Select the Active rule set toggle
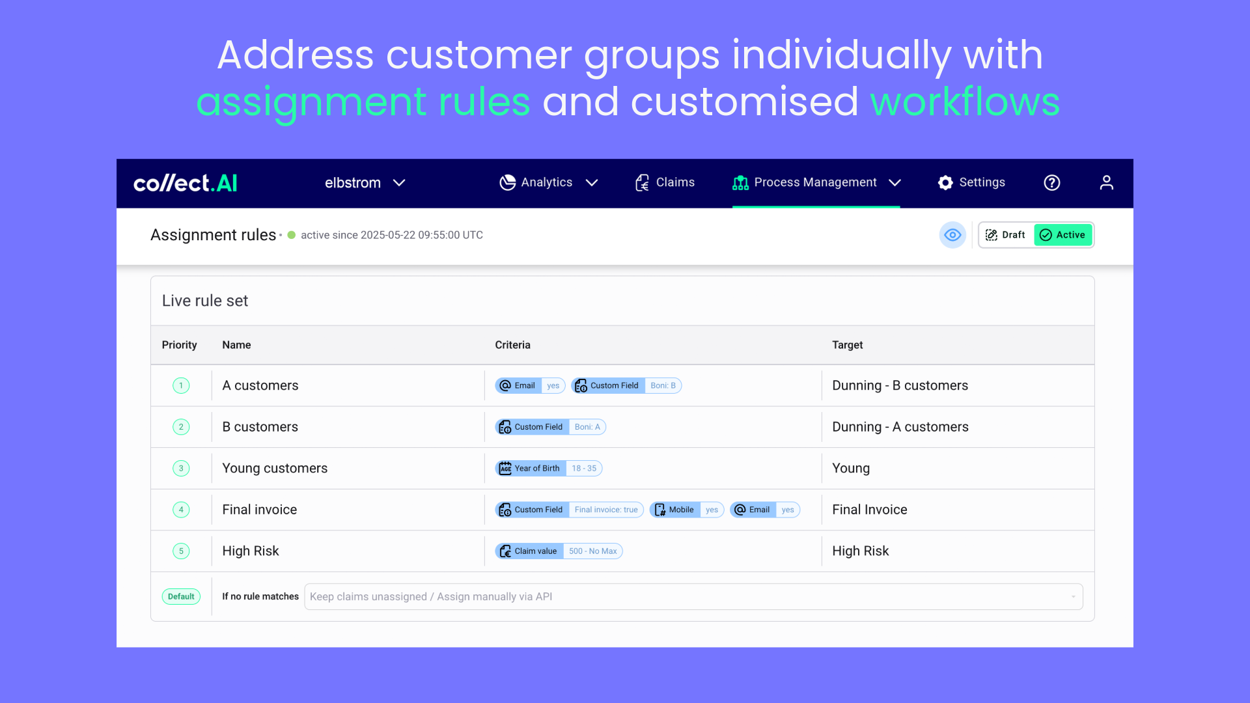 [x=1062, y=235]
